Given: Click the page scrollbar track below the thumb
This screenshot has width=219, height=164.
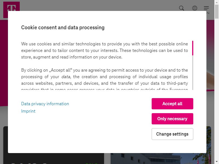Looking at the screenshot, I should 217,89.
